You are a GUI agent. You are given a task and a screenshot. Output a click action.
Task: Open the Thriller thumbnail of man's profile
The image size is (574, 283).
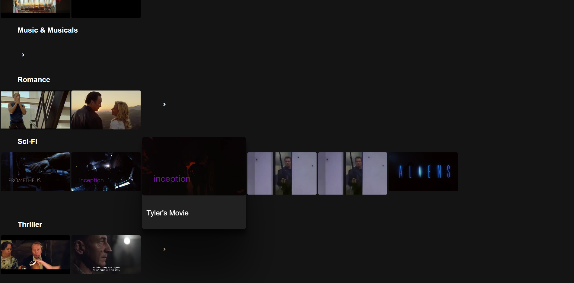pyautogui.click(x=106, y=255)
